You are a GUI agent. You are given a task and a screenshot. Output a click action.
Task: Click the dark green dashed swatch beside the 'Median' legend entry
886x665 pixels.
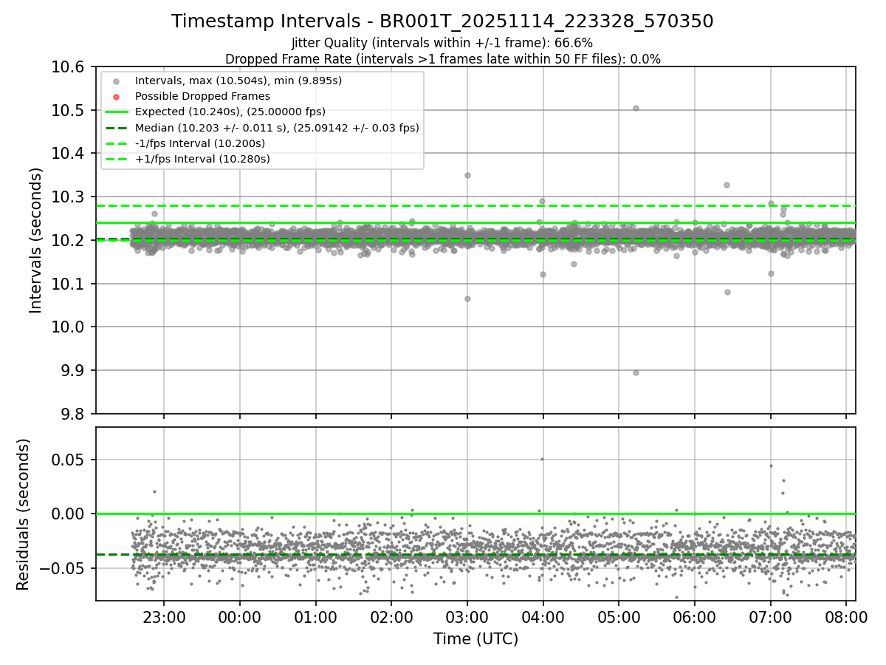coord(117,128)
